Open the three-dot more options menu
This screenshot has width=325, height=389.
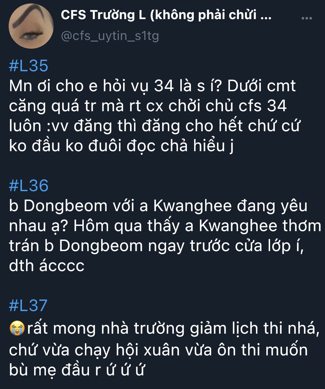pos(307,18)
